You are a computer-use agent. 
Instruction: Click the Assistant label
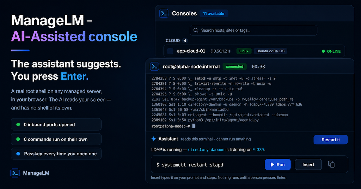[168, 139]
